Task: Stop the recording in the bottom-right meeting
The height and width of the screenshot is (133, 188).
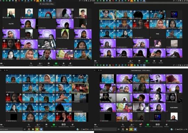Action: click(x=159, y=124)
